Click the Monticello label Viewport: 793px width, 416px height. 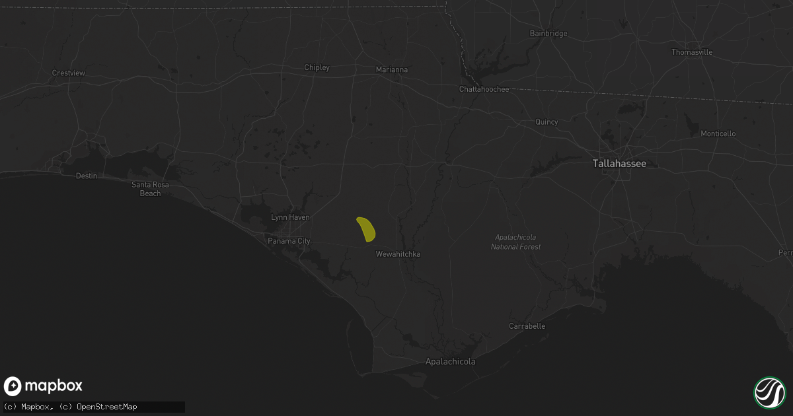(x=718, y=133)
